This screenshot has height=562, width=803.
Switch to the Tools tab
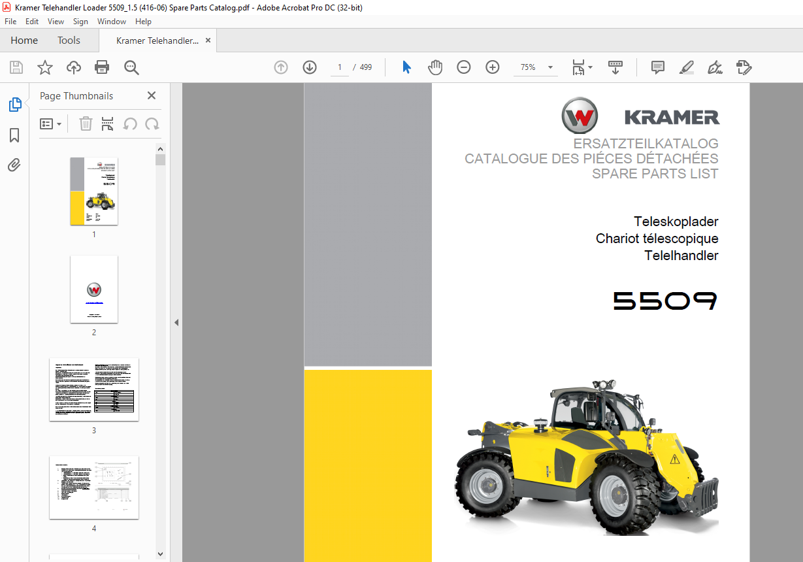tap(69, 41)
